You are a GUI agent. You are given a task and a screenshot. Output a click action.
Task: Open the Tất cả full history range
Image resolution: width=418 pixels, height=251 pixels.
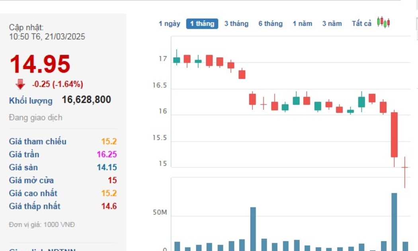(361, 24)
